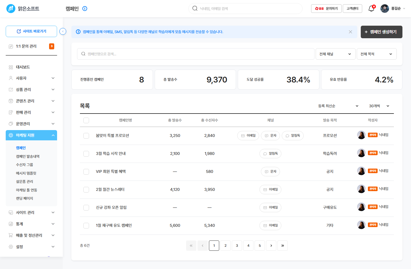411x269 pixels.
Task: Click the 문의하기 button
Action: (x=326, y=9)
